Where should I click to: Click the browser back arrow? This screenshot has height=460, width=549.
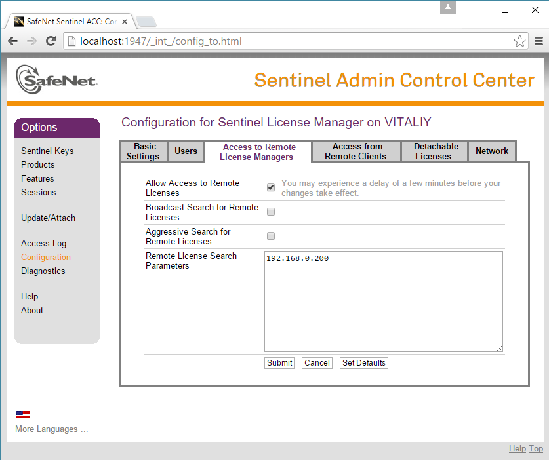pos(12,41)
